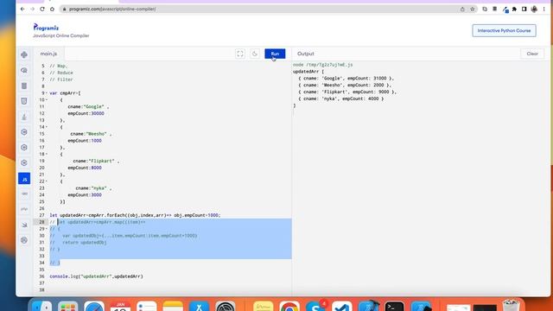The image size is (553, 311).
Task: Go back in the browser
Action: pos(22,9)
